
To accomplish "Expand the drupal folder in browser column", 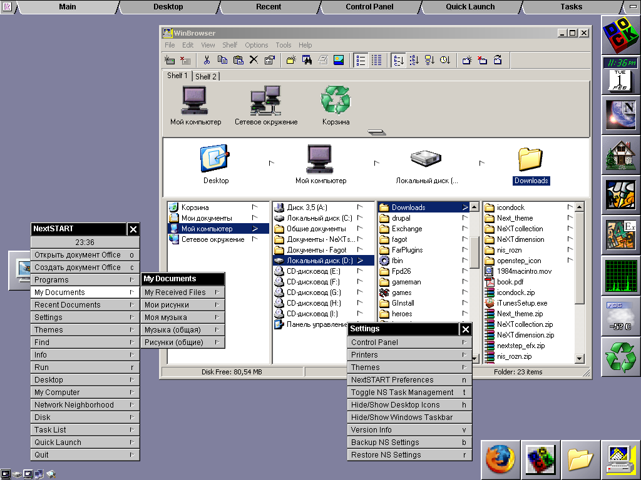I will 423,218.
